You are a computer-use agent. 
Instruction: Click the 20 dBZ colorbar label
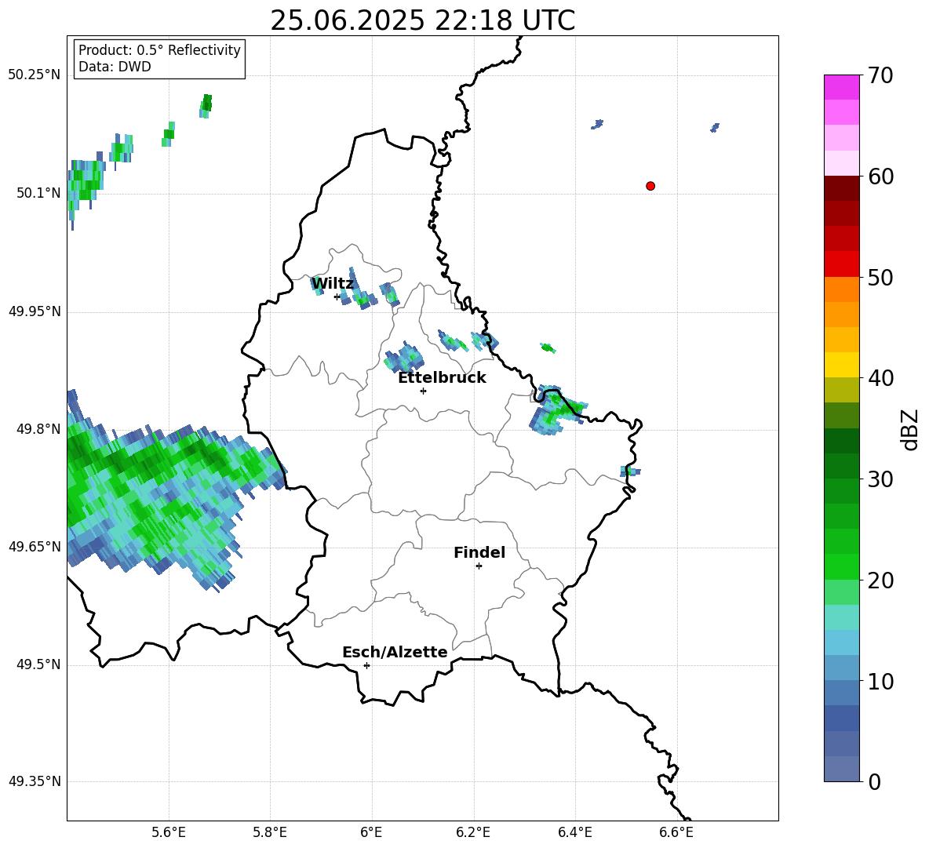pyautogui.click(x=880, y=580)
